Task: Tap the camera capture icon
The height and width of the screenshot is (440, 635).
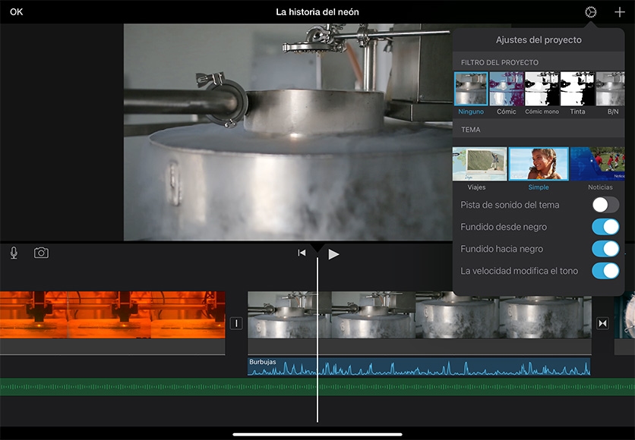Action: pyautogui.click(x=41, y=253)
